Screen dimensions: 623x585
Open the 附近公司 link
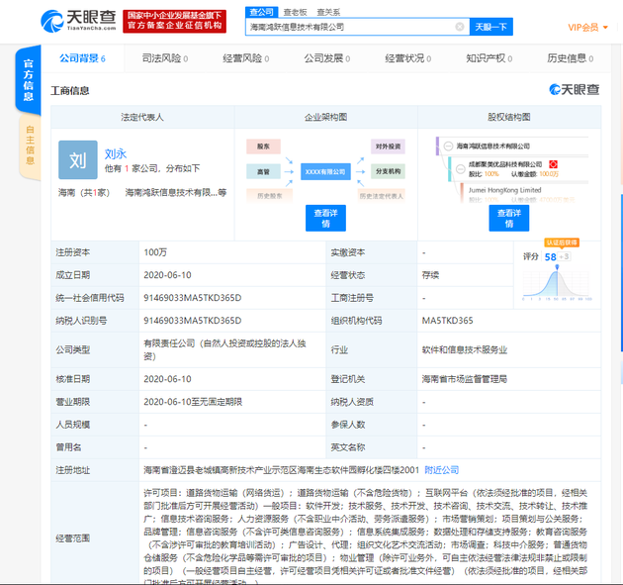tap(442, 470)
